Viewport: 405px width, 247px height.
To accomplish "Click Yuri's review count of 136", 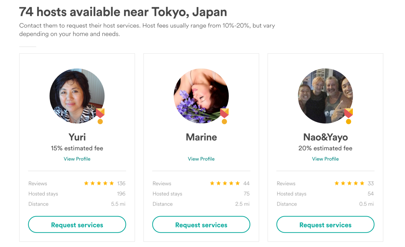I will pyautogui.click(x=121, y=183).
